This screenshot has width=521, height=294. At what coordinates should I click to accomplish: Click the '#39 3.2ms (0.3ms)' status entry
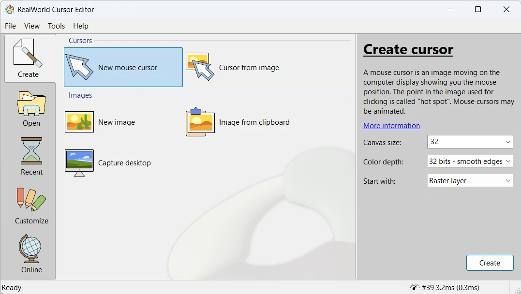pyautogui.click(x=450, y=287)
